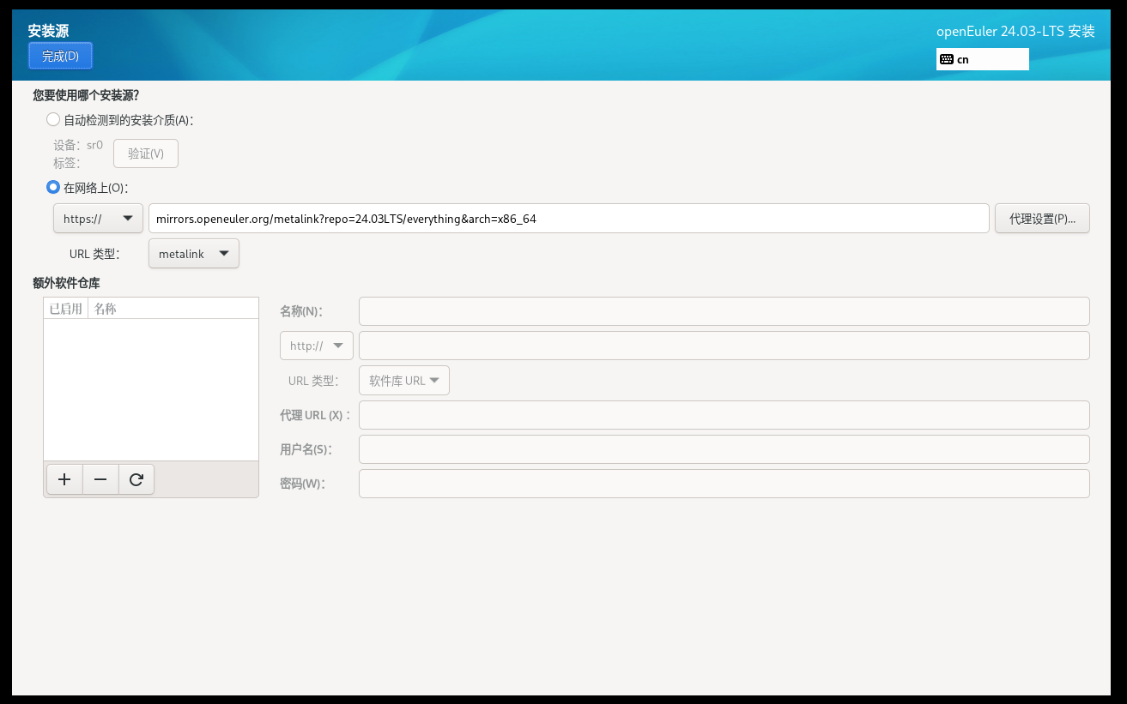The height and width of the screenshot is (704, 1127).
Task: Open the 软件库 URL type dropdown
Action: point(404,381)
